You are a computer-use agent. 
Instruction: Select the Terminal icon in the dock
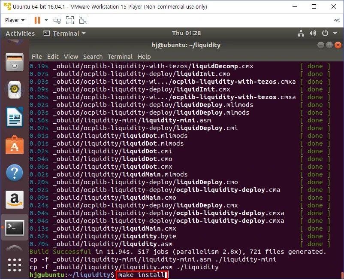(15, 227)
